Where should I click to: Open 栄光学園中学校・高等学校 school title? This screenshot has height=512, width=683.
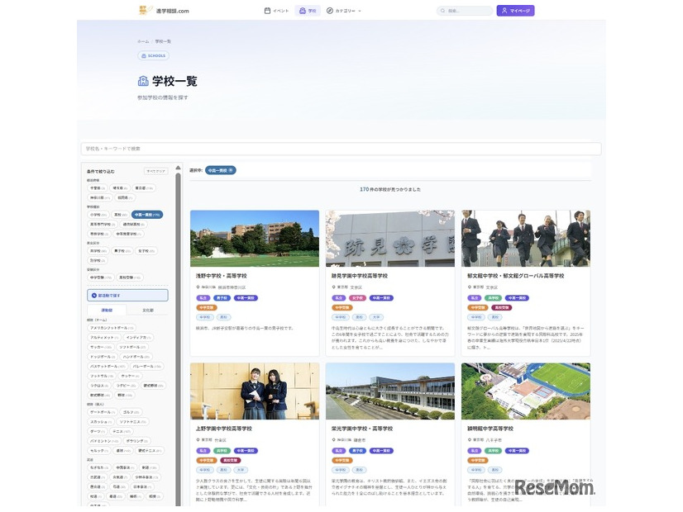(x=362, y=429)
